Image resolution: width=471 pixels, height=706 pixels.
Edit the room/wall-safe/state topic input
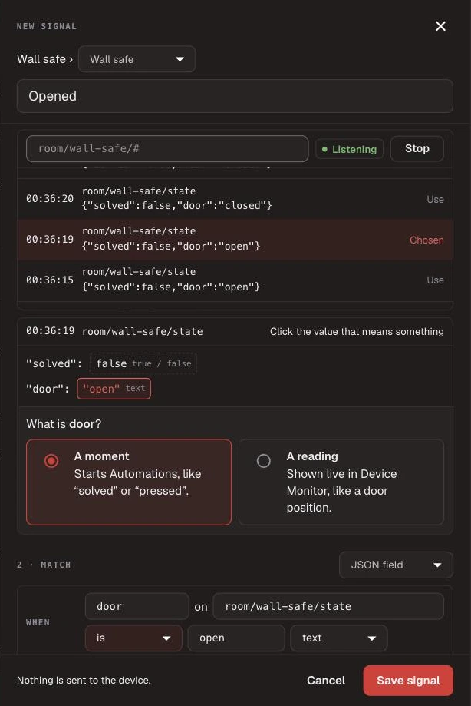coord(328,606)
